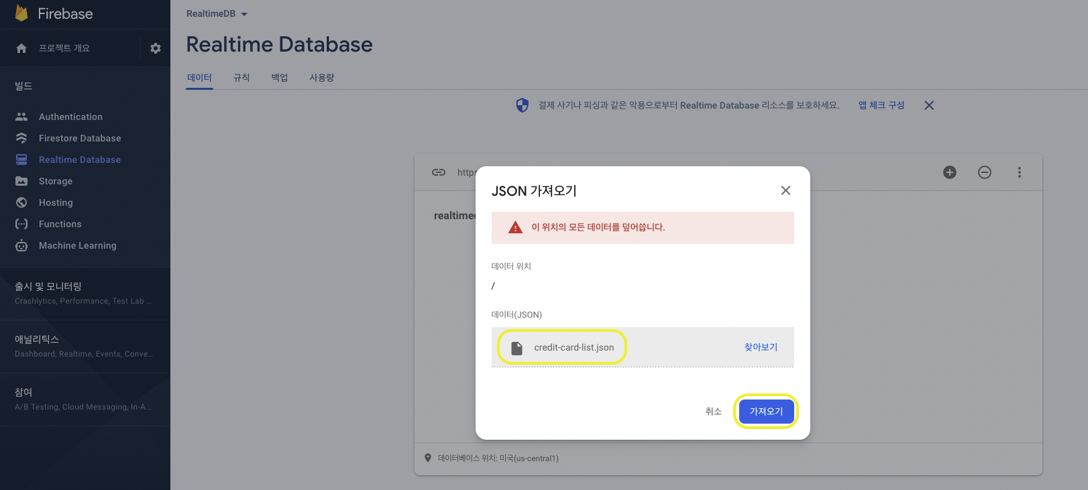
Task: Expand the 출시 및 모니터링 section
Action: click(x=85, y=293)
